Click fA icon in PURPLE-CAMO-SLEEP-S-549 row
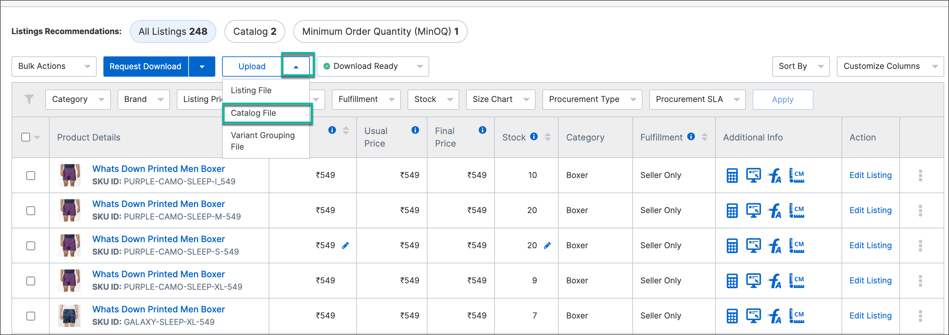Viewport: 949px width, 335px height. point(774,246)
